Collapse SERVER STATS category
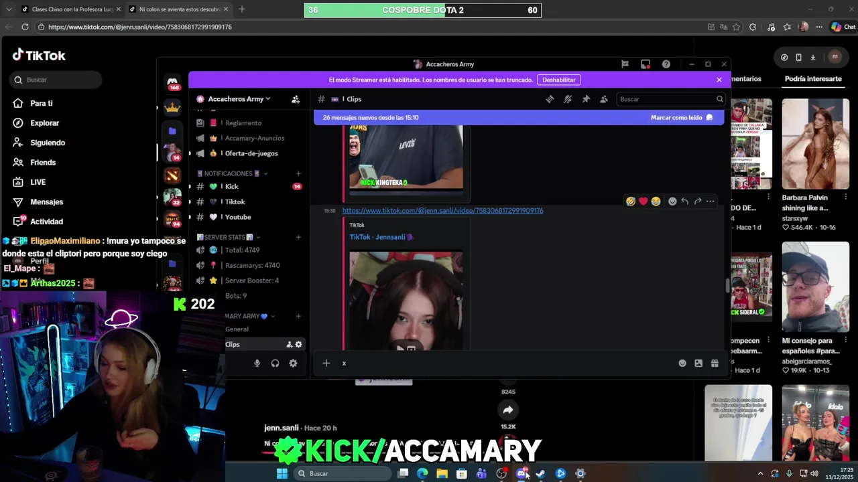 [x=228, y=237]
